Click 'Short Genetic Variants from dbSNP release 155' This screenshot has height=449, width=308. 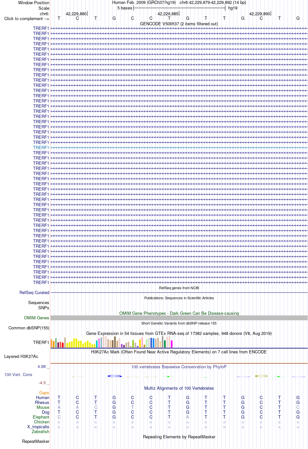tap(179, 323)
